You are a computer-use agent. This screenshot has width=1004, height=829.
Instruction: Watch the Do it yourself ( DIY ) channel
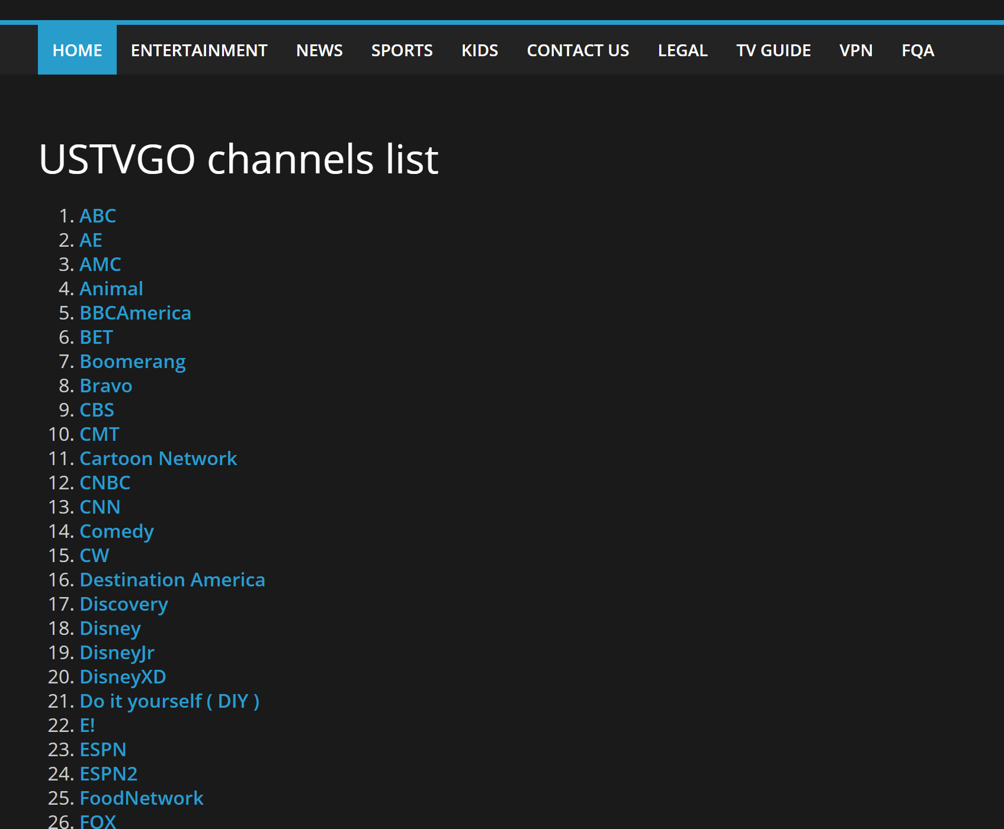tap(169, 701)
